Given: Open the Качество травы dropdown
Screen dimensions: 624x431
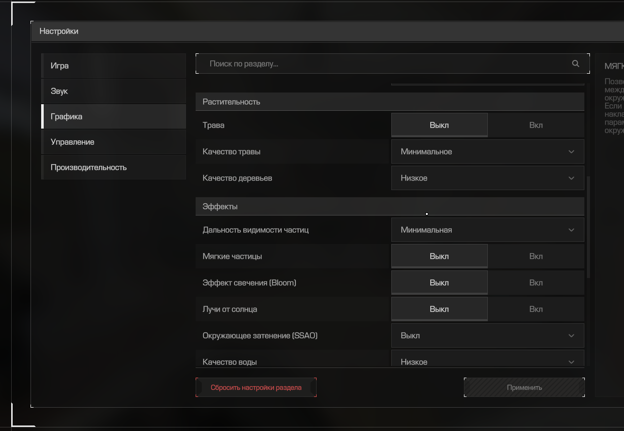Looking at the screenshot, I should click(x=488, y=151).
